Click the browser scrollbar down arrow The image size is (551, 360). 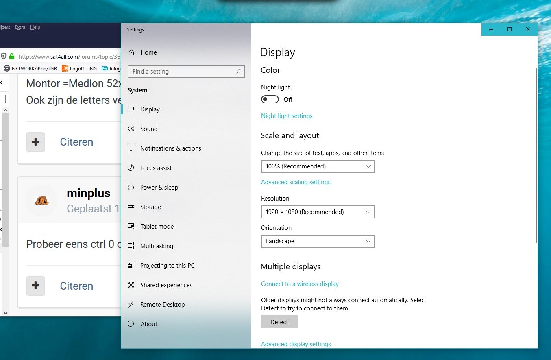5,313
